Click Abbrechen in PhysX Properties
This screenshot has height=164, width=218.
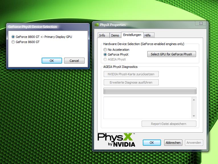point(173,143)
